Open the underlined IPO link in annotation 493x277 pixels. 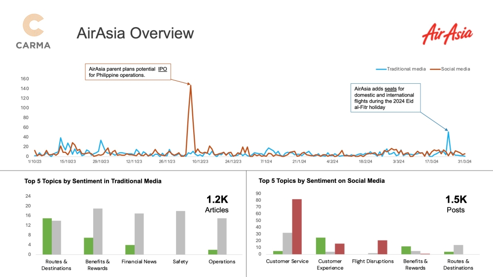[x=162, y=69]
